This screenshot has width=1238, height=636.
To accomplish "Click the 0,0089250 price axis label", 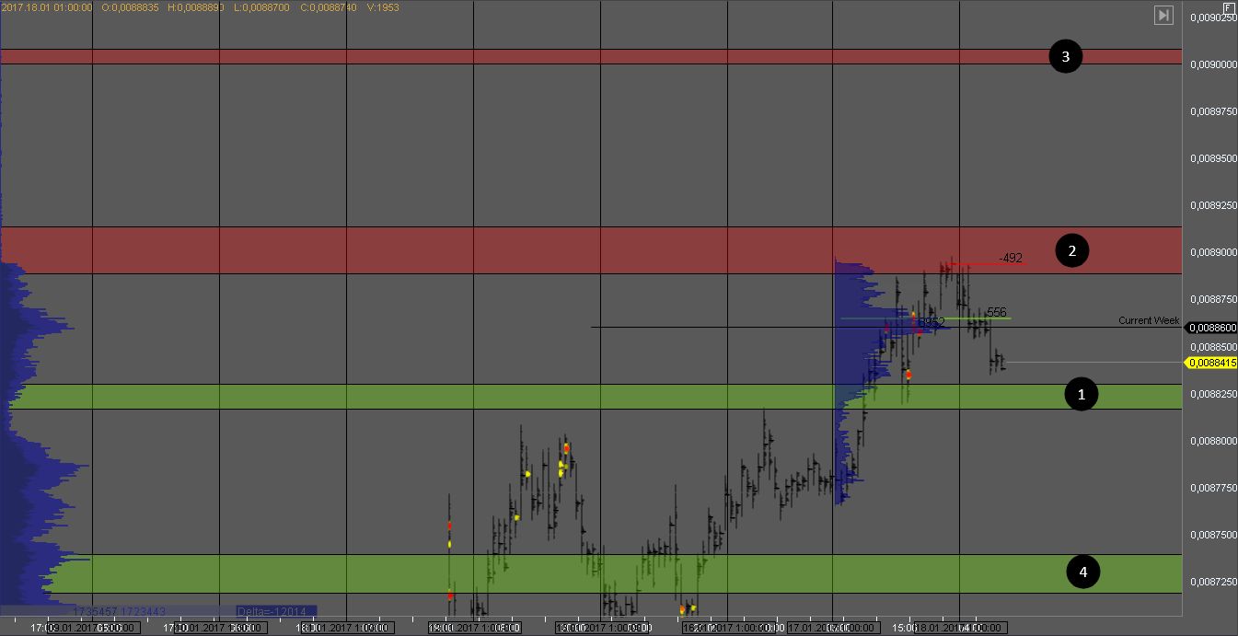I will tap(1212, 205).
